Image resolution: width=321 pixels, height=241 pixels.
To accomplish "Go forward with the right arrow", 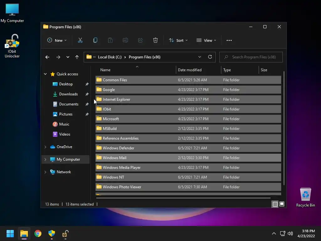I will click(58, 57).
